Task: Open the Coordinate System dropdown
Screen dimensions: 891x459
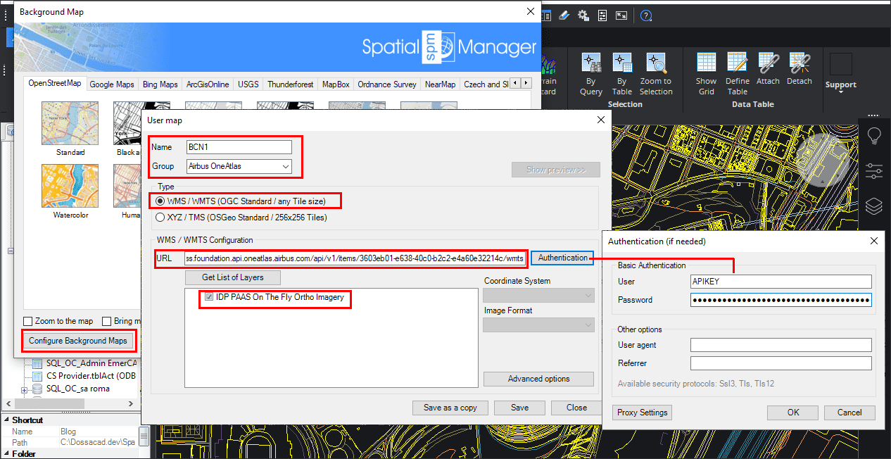Action: 539,296
